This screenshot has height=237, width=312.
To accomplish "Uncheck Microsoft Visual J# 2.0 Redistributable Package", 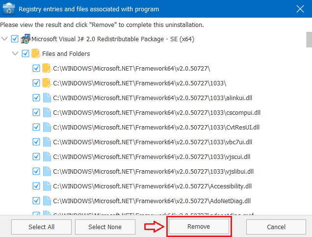I will coord(15,39).
